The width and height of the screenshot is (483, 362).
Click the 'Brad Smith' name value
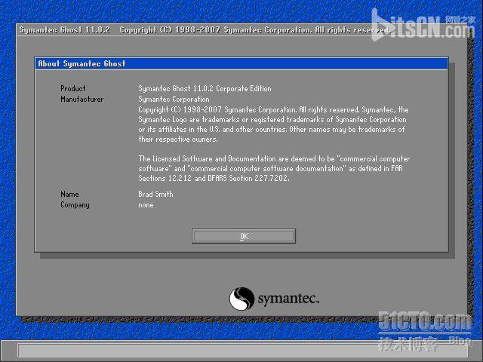pyautogui.click(x=156, y=195)
